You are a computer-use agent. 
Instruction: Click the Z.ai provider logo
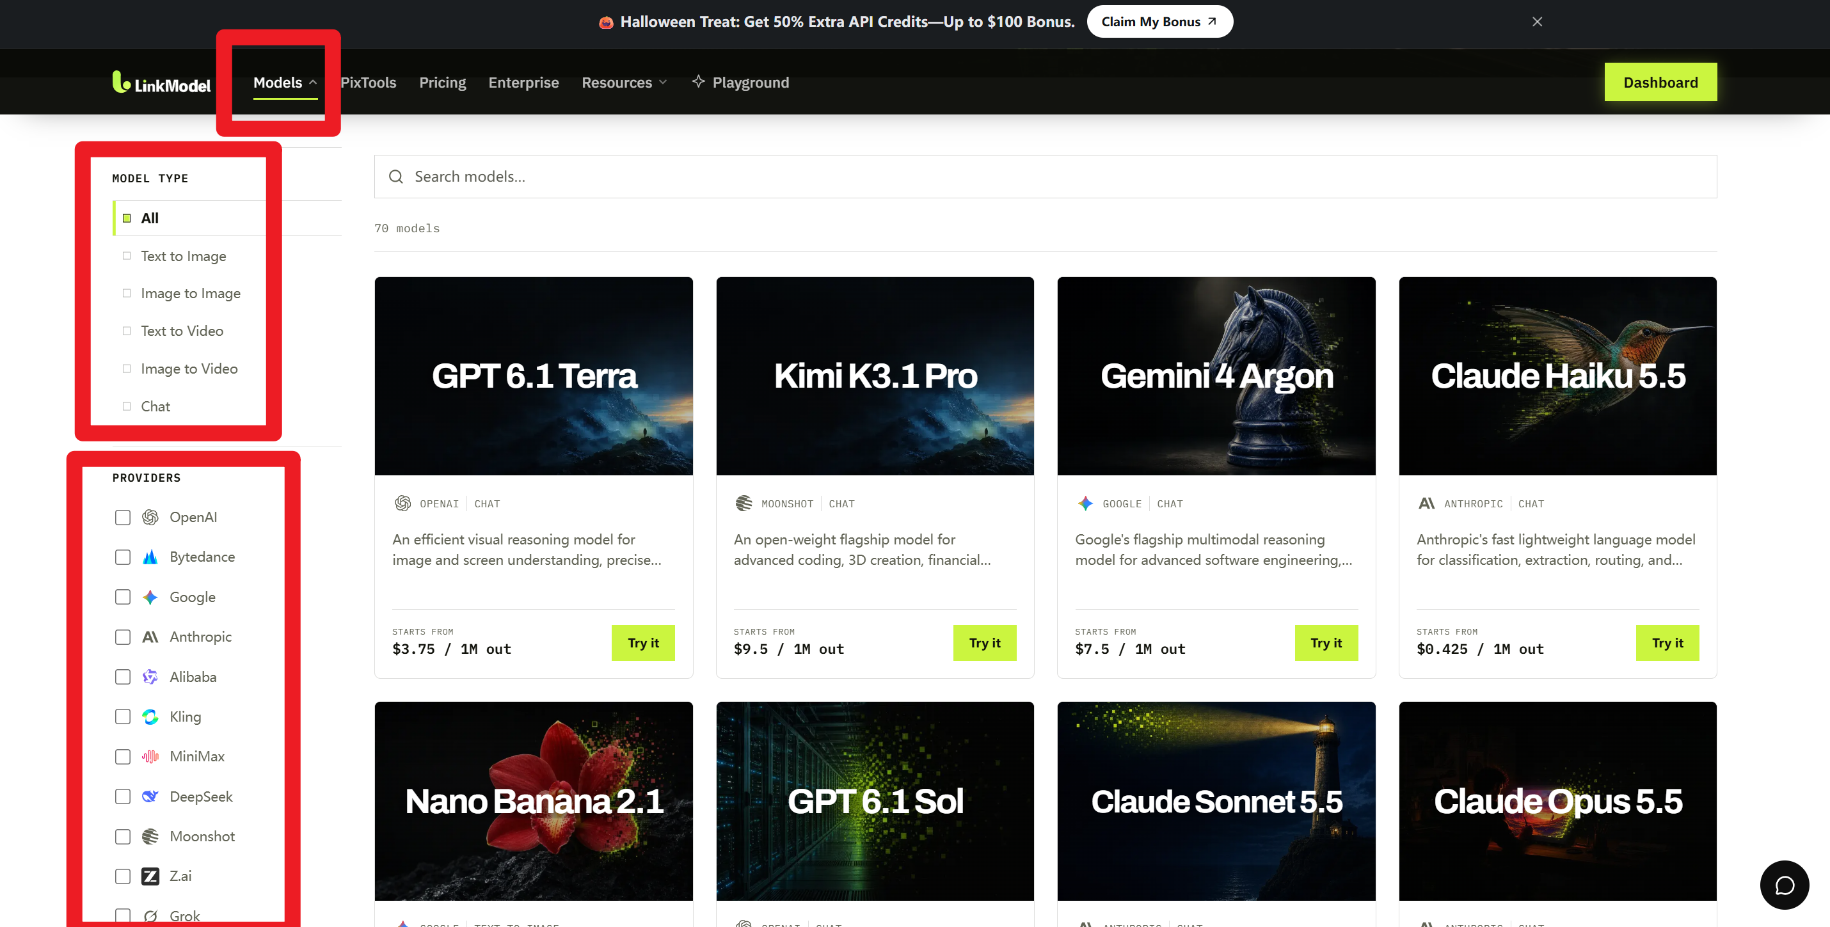pos(150,876)
